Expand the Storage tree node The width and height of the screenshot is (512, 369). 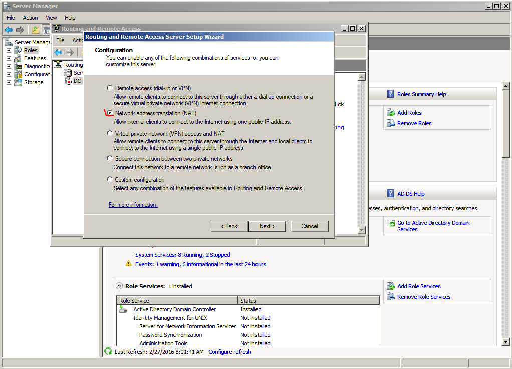click(9, 82)
